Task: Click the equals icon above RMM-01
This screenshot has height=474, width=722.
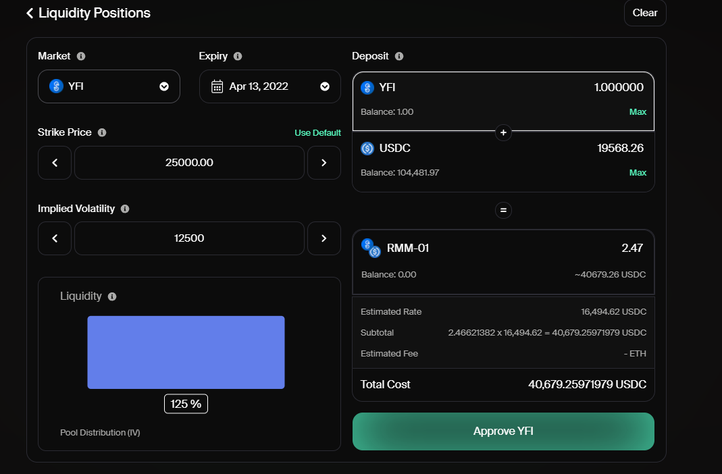Action: point(503,210)
